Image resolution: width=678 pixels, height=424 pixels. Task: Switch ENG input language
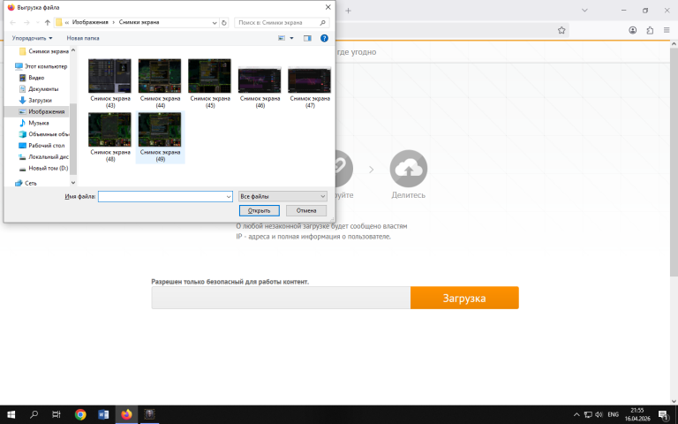coord(614,414)
